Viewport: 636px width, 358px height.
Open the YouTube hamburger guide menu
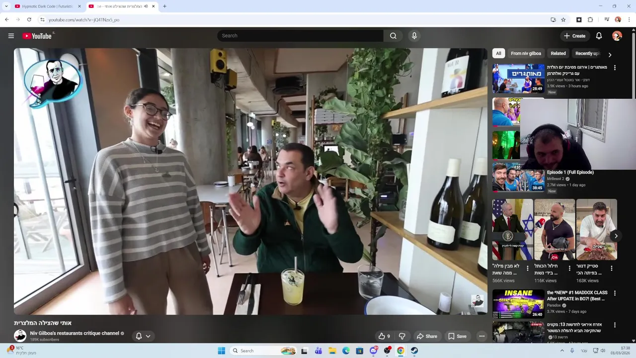click(x=11, y=36)
